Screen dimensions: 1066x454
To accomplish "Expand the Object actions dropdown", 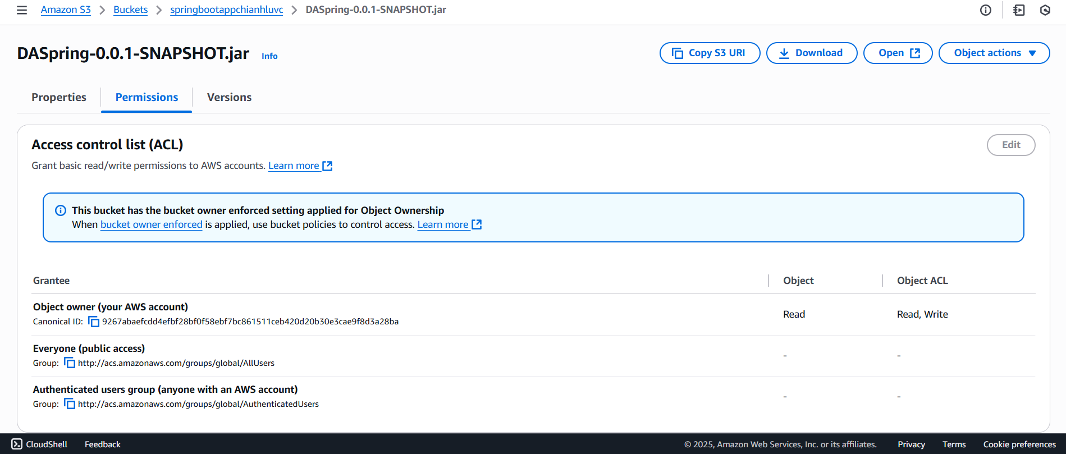I will click(994, 53).
